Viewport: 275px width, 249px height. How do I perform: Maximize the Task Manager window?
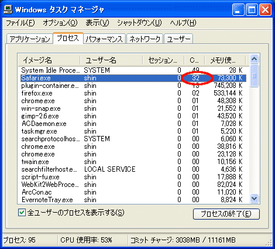[252, 10]
